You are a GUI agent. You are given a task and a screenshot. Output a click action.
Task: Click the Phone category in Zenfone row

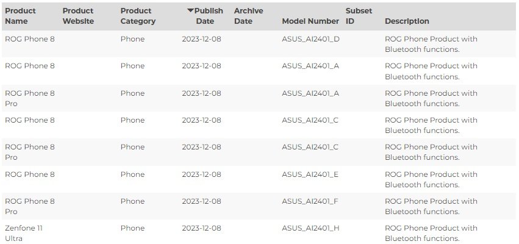pyautogui.click(x=132, y=228)
